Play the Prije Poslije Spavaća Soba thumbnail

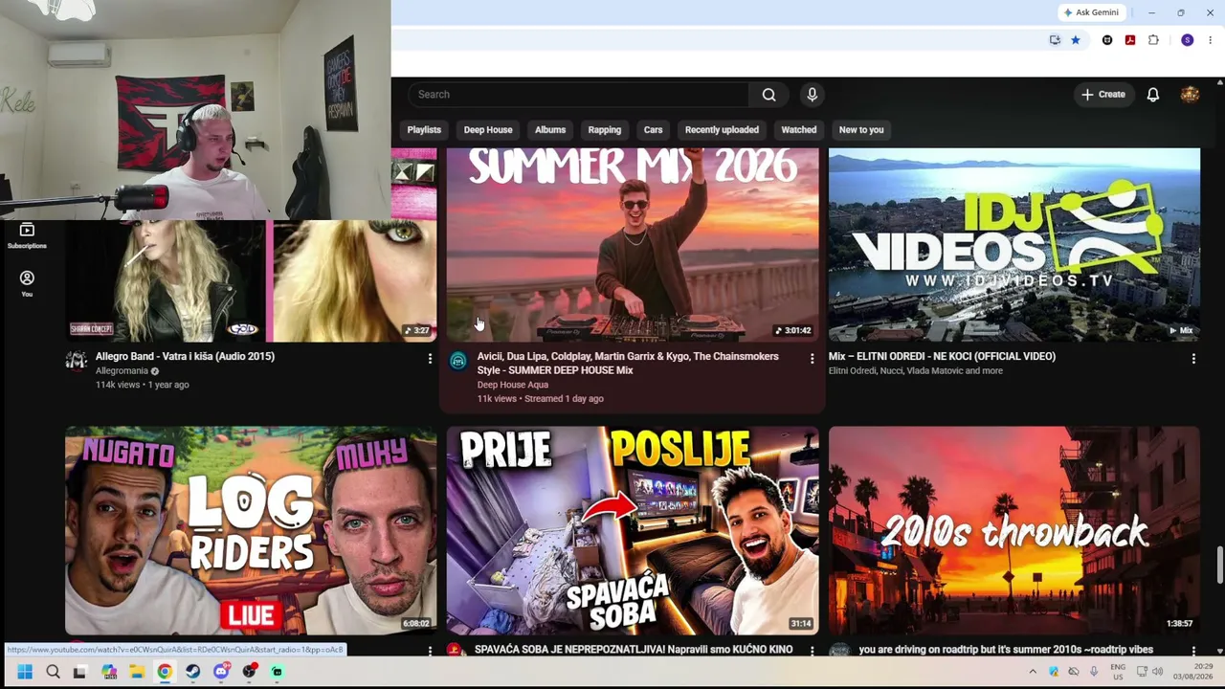point(633,531)
